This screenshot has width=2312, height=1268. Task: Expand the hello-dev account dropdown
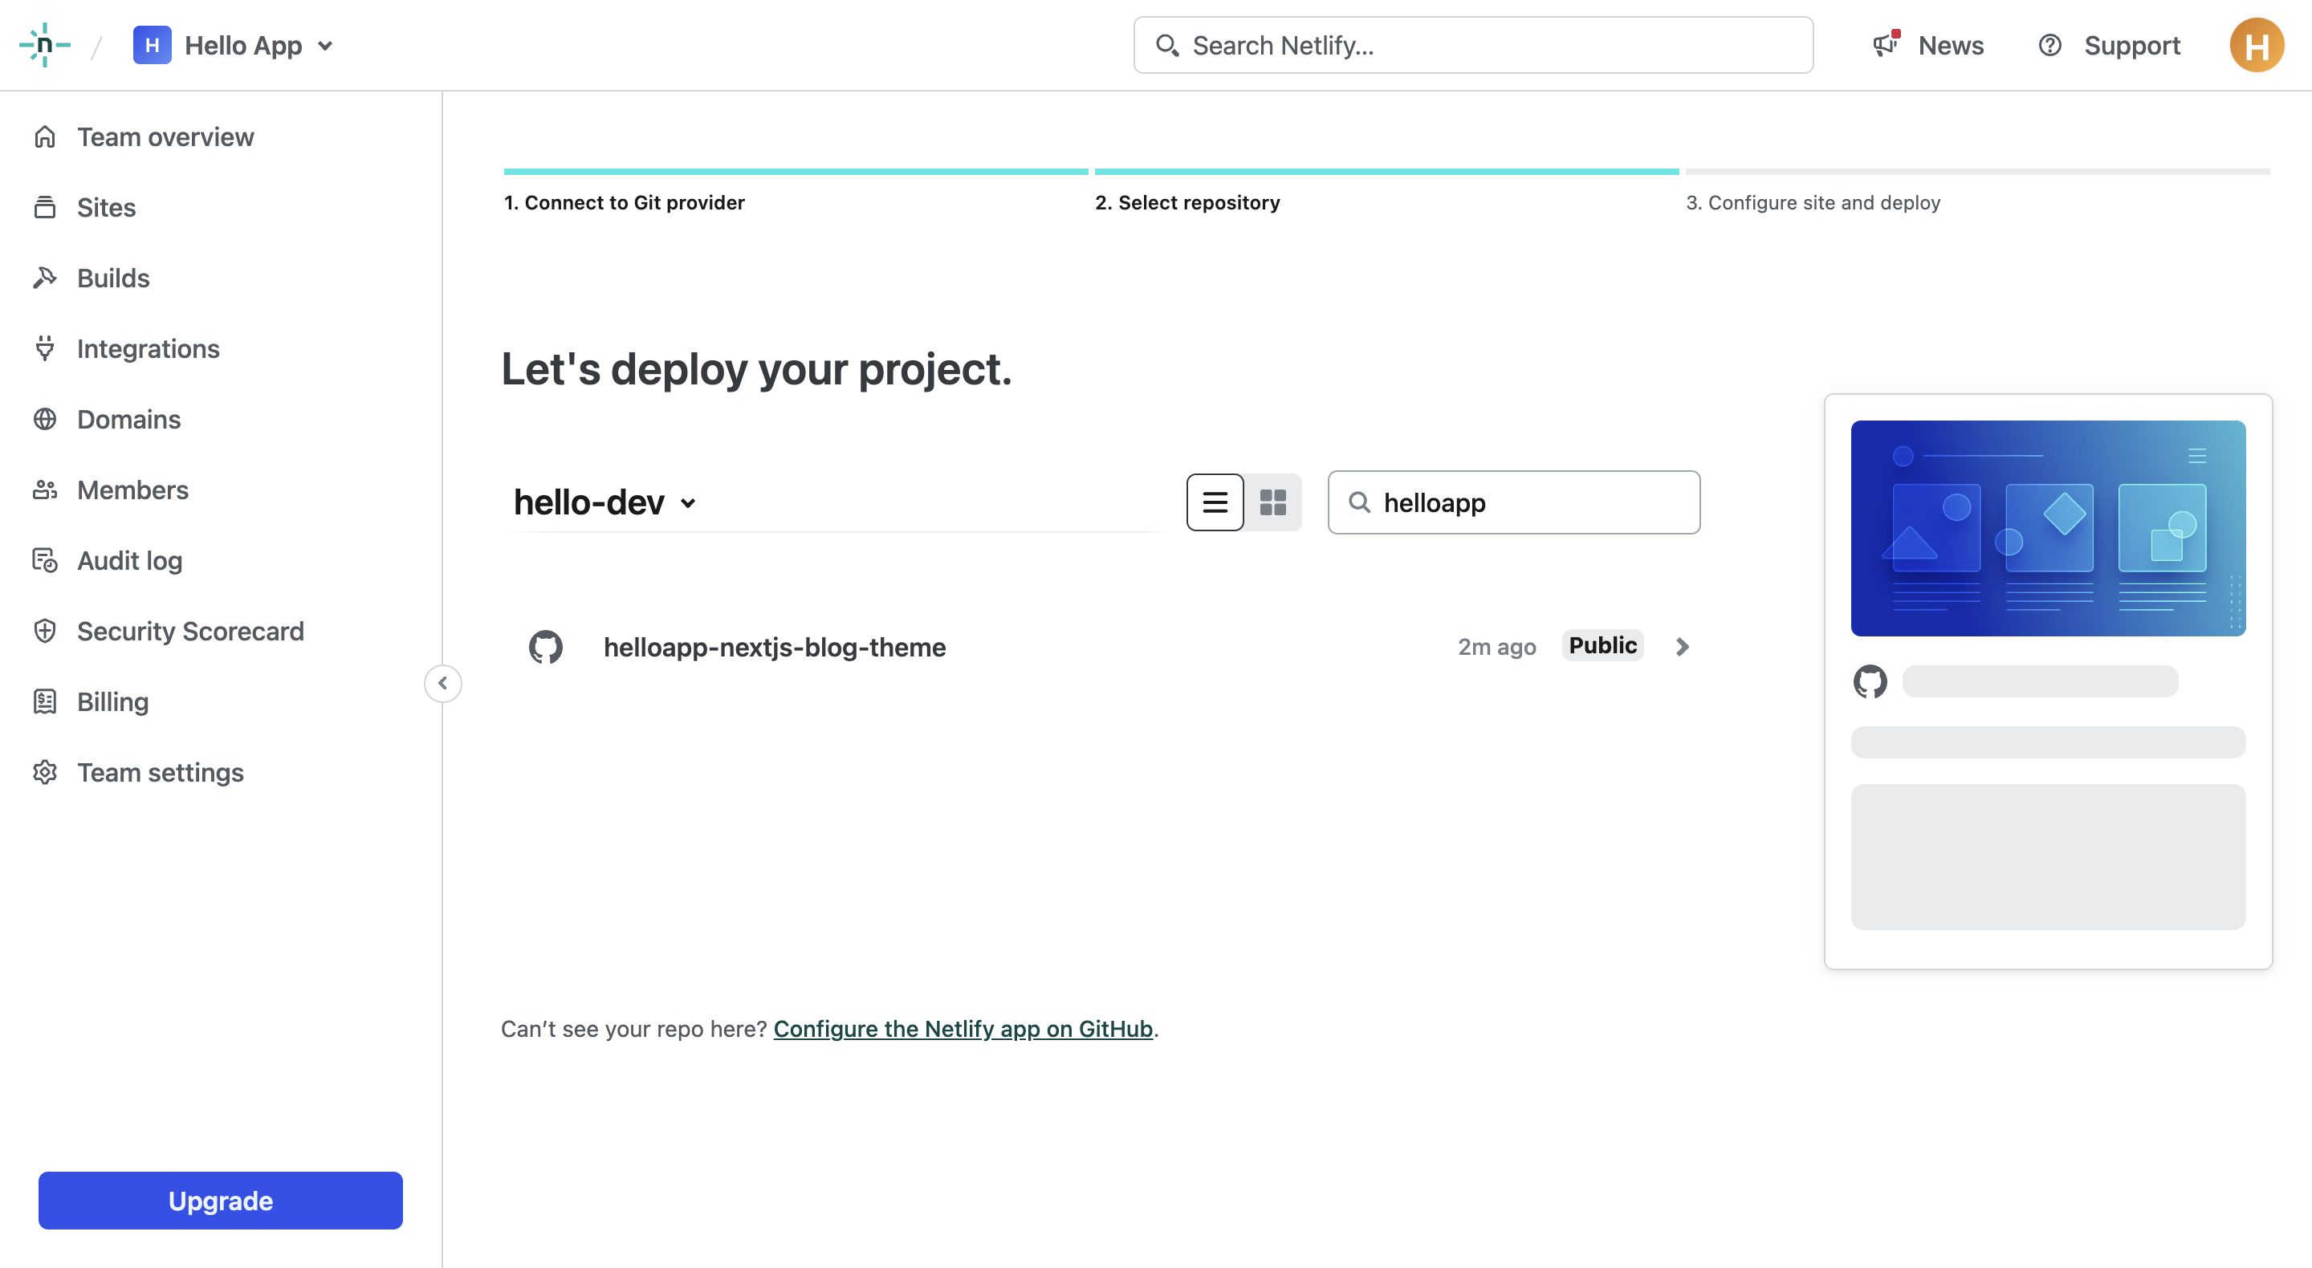pos(604,502)
